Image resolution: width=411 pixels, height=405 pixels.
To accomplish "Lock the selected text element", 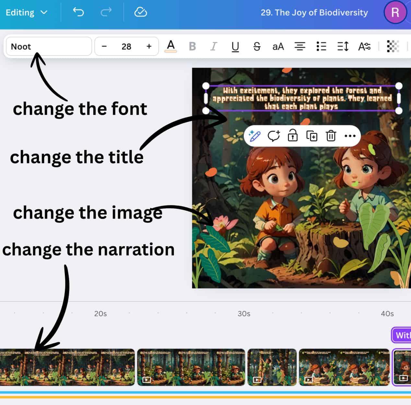I will (292, 136).
